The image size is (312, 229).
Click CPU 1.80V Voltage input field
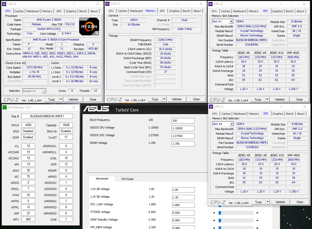(x=183, y=205)
